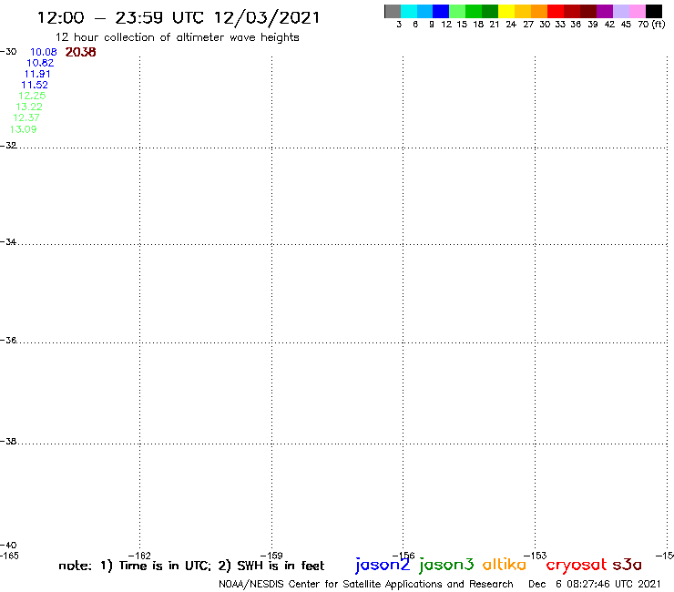Click the latitude label -38
This screenshot has width=674, height=592.
[8, 441]
